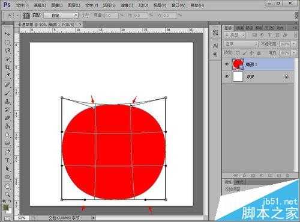300x222 pixels.
Task: Select the Zoom tool
Action: [7, 194]
